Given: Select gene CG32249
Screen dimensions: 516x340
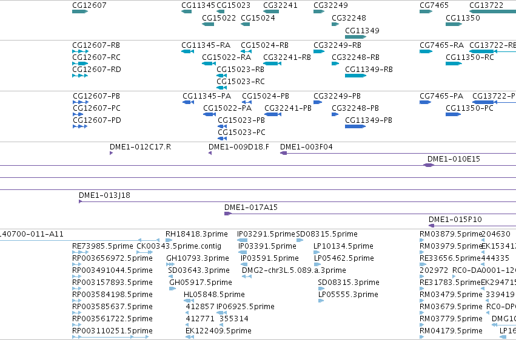Looking at the screenshot, I should click(319, 11).
